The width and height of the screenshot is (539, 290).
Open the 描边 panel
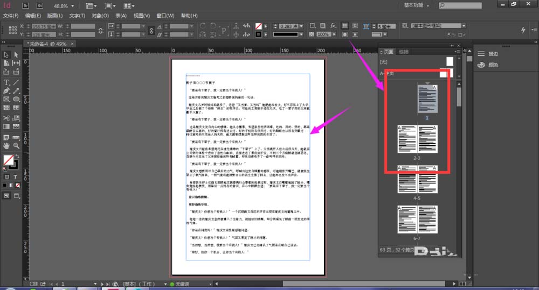tap(488, 54)
